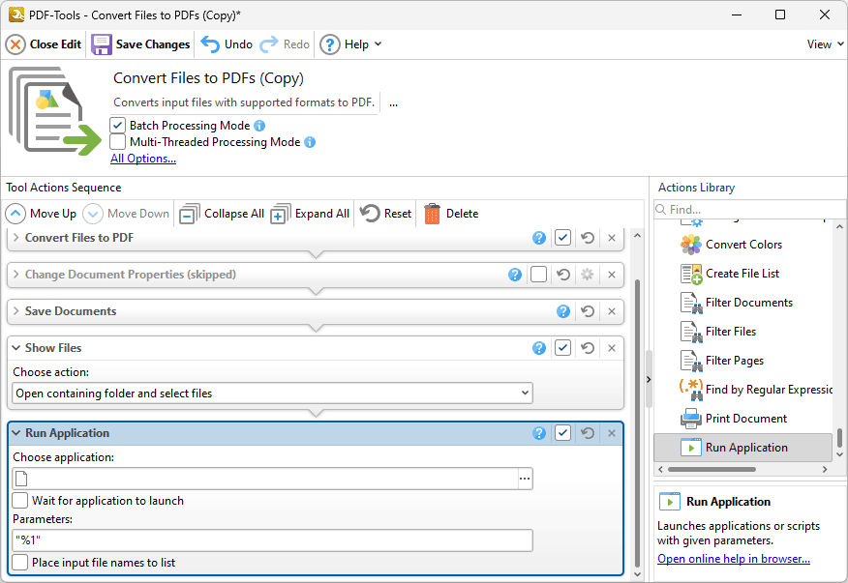This screenshot has width=848, height=583.
Task: Click the Move Up arrow icon
Action: (x=15, y=214)
